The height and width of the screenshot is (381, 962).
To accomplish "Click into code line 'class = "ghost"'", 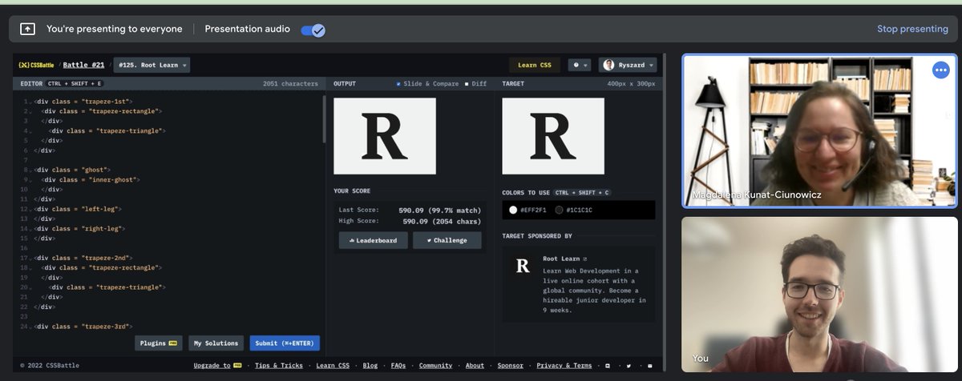I will [x=72, y=170].
